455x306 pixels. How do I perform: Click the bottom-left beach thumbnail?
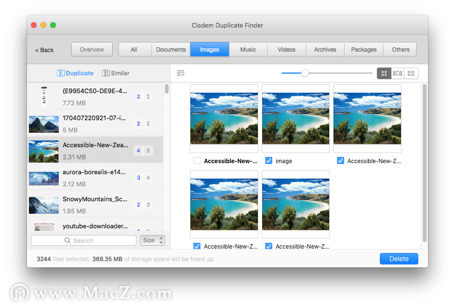224,204
